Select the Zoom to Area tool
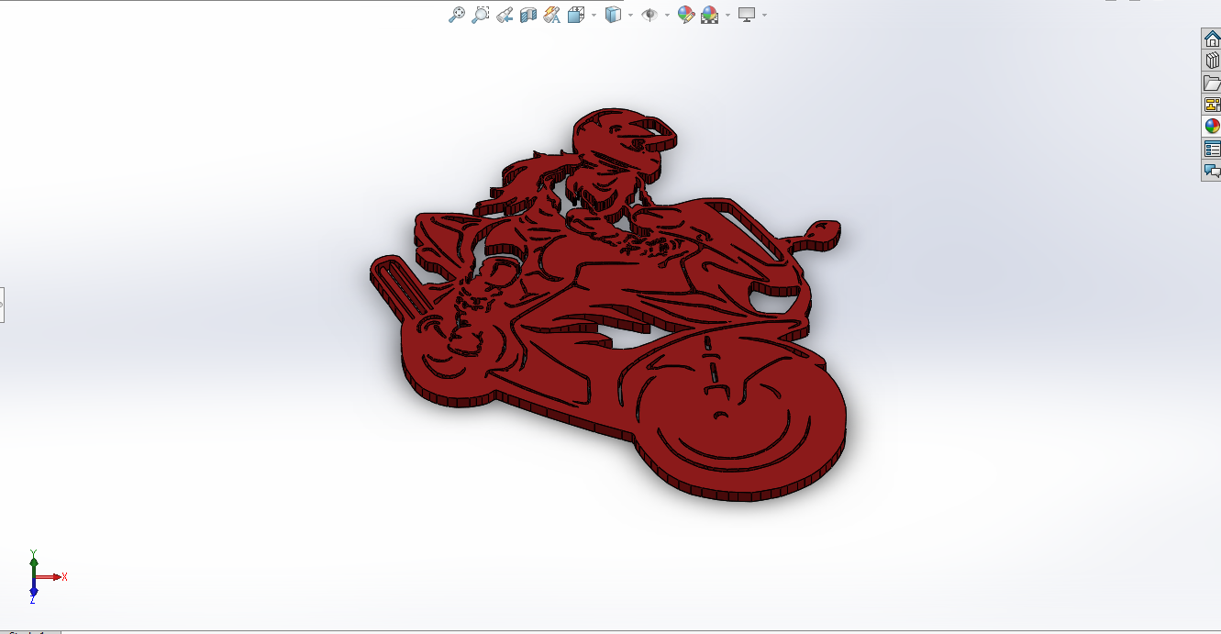Image resolution: width=1221 pixels, height=634 pixels. point(480,15)
